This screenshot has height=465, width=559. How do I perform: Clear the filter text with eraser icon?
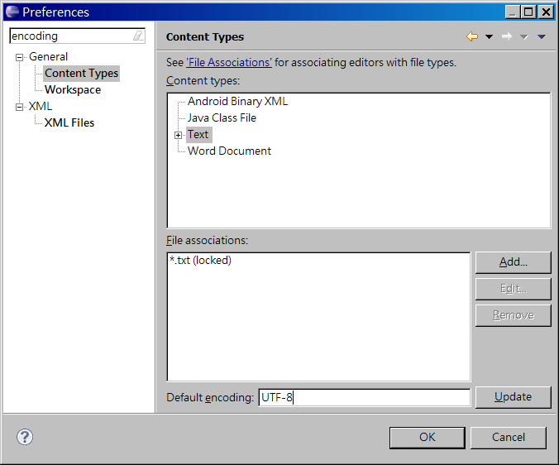click(138, 36)
